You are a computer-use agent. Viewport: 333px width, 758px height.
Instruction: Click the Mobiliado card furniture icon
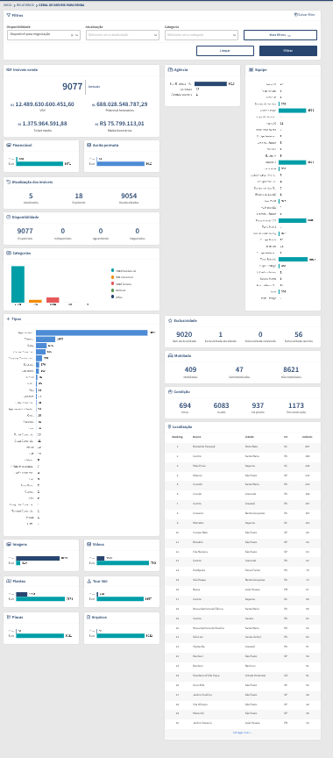click(170, 355)
